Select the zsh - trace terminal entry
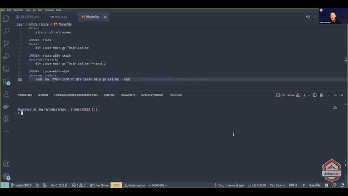The image size is (348, 196). coord(288,95)
